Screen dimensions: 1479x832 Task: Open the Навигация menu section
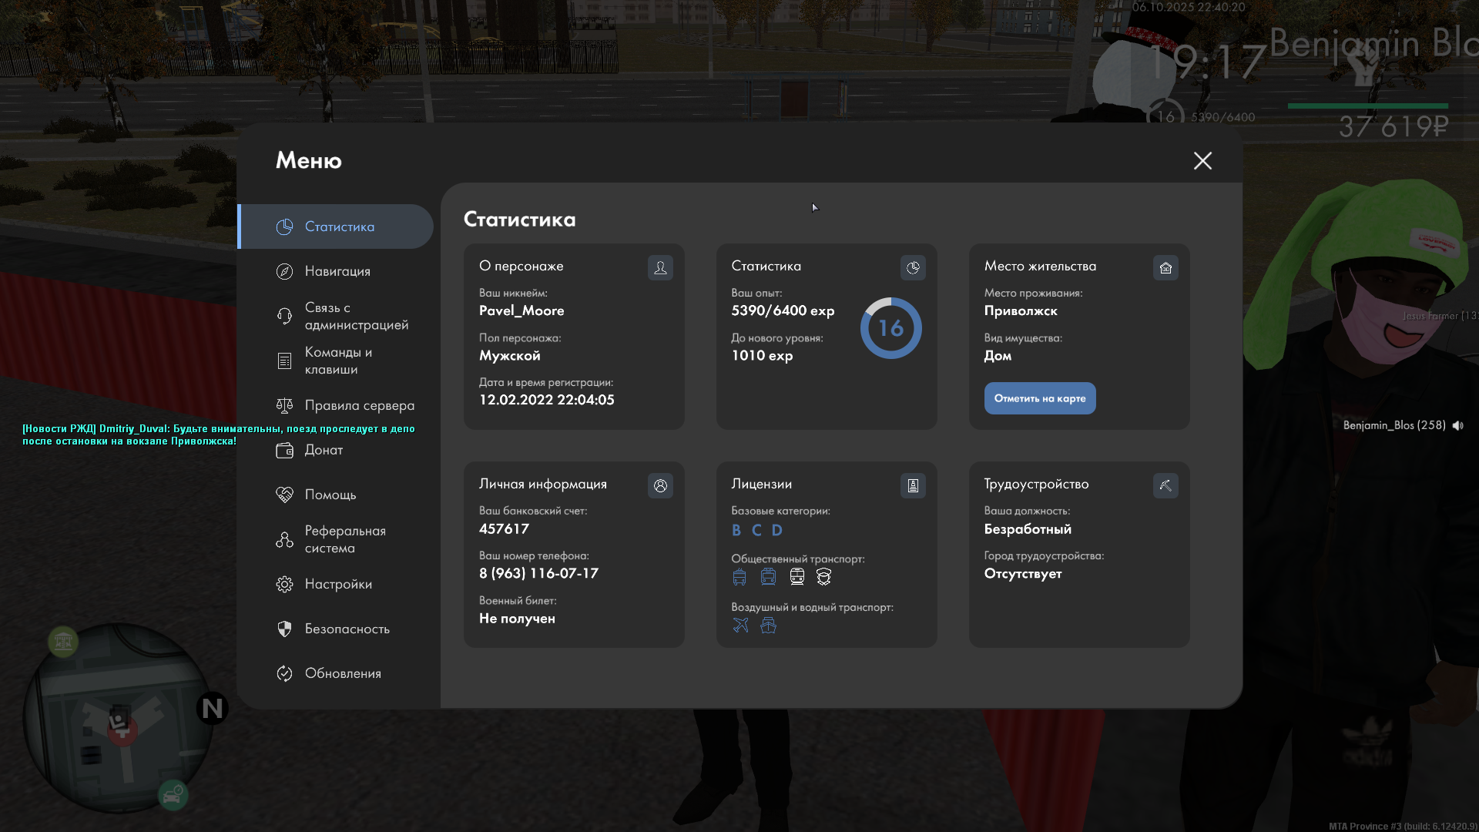(x=337, y=271)
